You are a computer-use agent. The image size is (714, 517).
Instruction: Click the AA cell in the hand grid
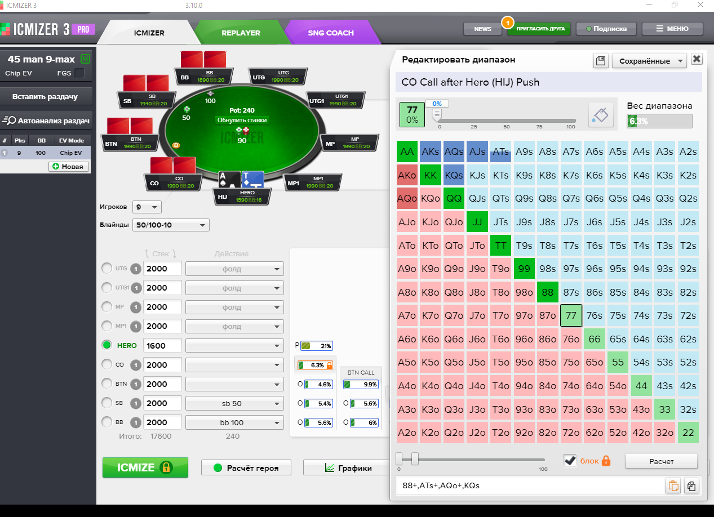point(408,151)
